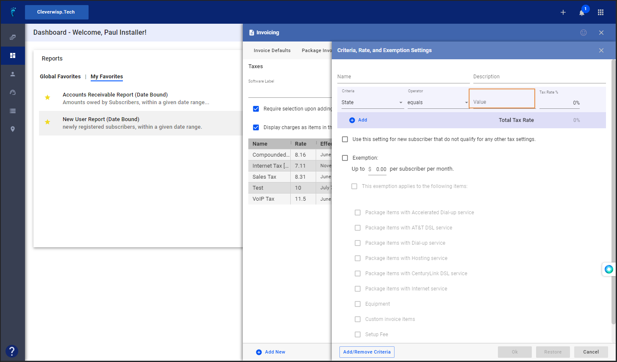Click the smiley feedback icon in the Invoicing header

coord(584,33)
